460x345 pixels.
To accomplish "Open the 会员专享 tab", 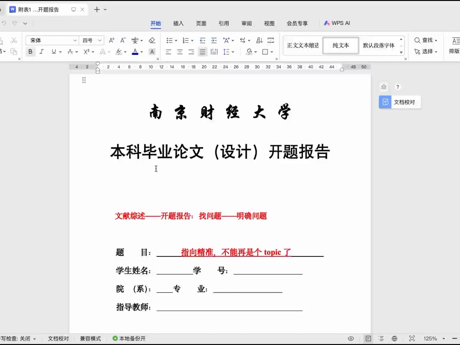I will (x=297, y=23).
